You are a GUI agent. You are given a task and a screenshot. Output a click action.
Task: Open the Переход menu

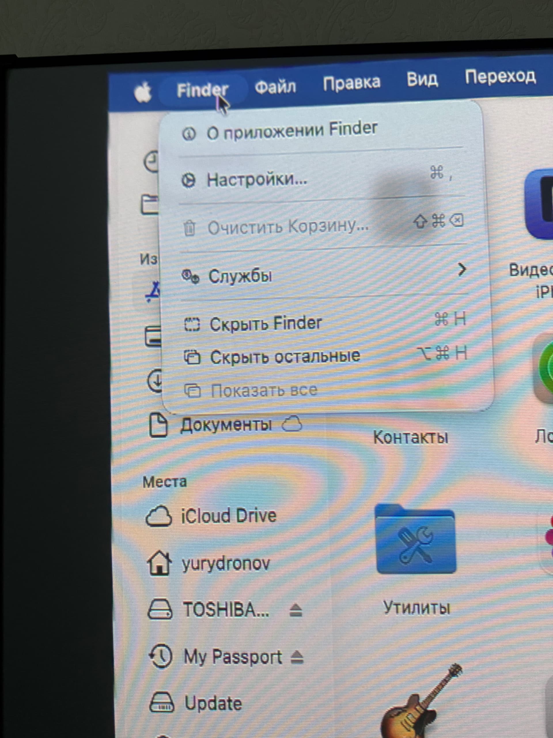[x=501, y=77]
